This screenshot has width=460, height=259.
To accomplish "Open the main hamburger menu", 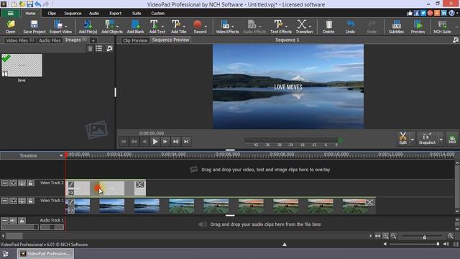I will (10, 13).
